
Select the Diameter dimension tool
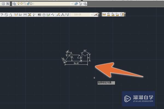[x=6, y=15]
